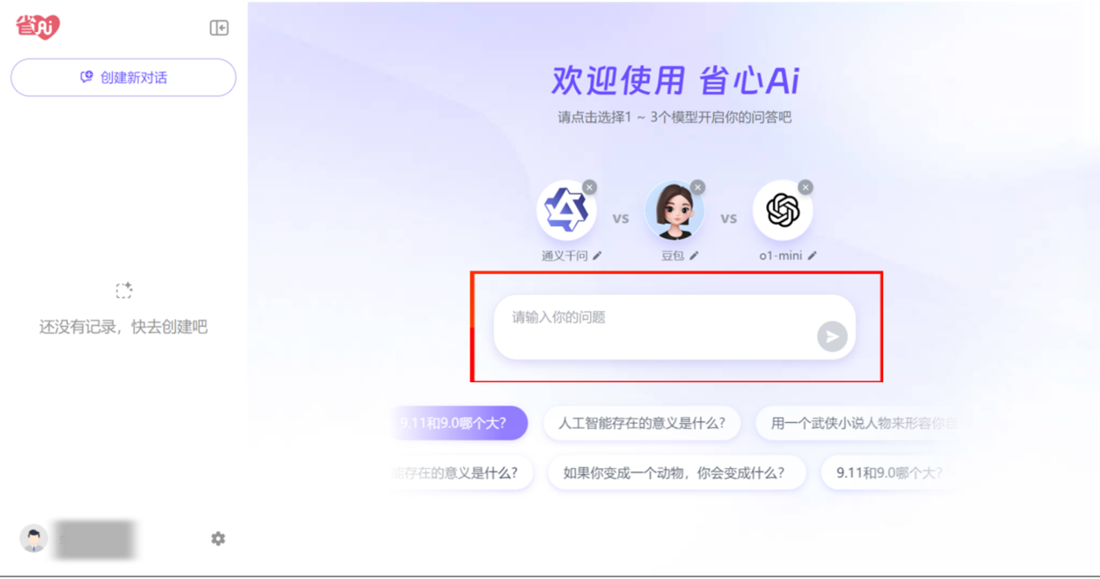The image size is (1100, 579).
Task: Send the question with the arrow icon
Action: coord(832,336)
